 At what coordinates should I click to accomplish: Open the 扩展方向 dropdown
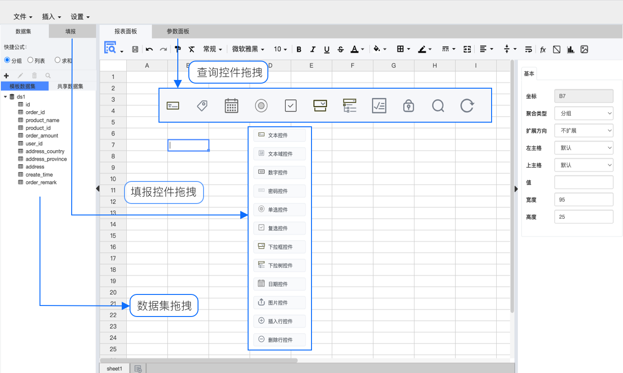click(x=583, y=130)
